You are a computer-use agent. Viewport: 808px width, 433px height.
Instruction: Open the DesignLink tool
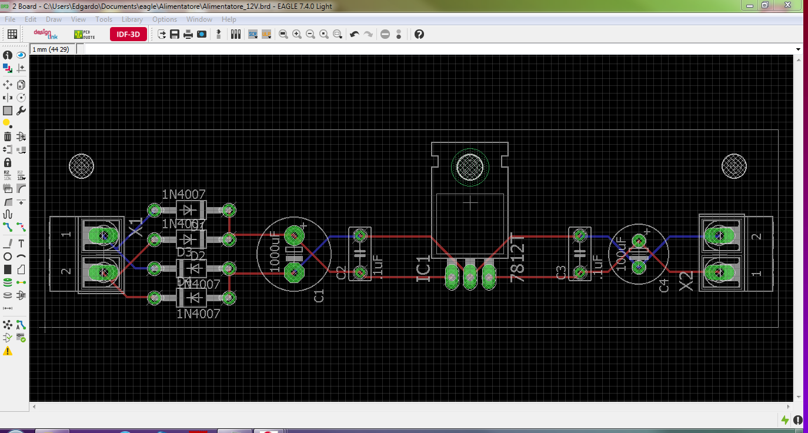[x=46, y=34]
